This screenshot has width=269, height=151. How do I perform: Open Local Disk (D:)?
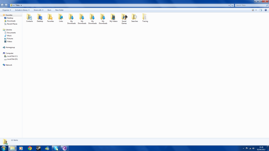click(x=12, y=59)
